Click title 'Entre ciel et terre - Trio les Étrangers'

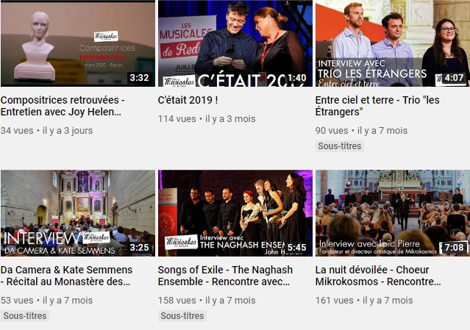pyautogui.click(x=377, y=106)
